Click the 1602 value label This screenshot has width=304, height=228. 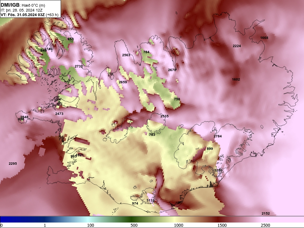click(x=236, y=79)
